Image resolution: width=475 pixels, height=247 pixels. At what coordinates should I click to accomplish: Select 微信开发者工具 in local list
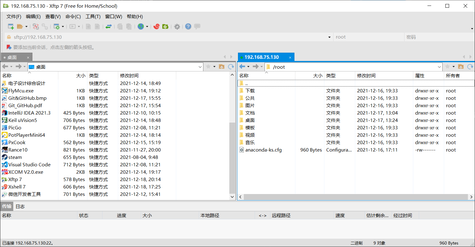[x=24, y=194]
